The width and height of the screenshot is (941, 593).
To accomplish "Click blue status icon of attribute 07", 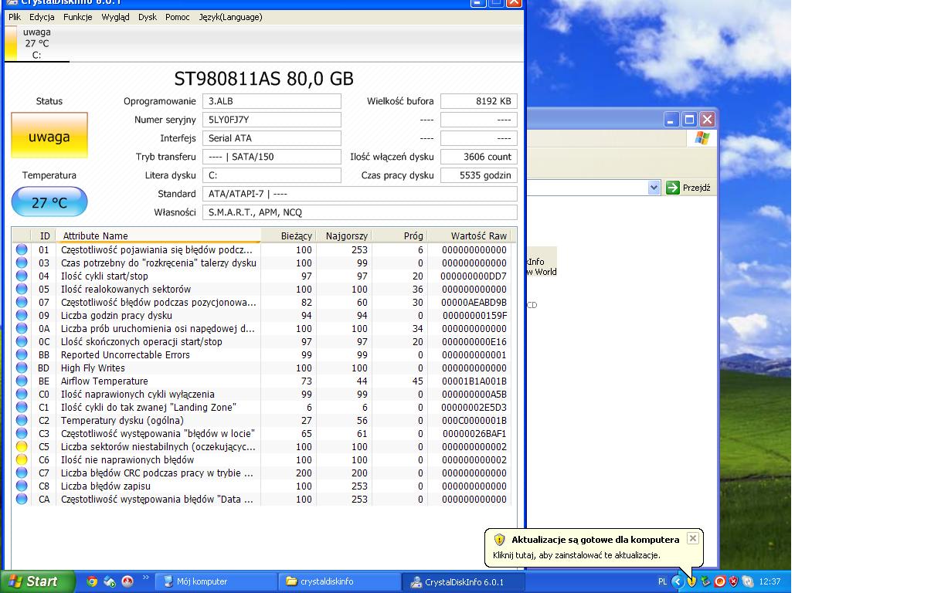I will (x=22, y=302).
